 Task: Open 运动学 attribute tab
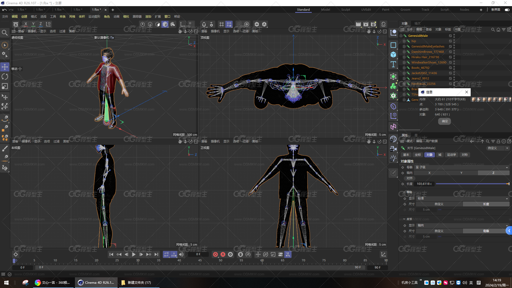coord(451,155)
